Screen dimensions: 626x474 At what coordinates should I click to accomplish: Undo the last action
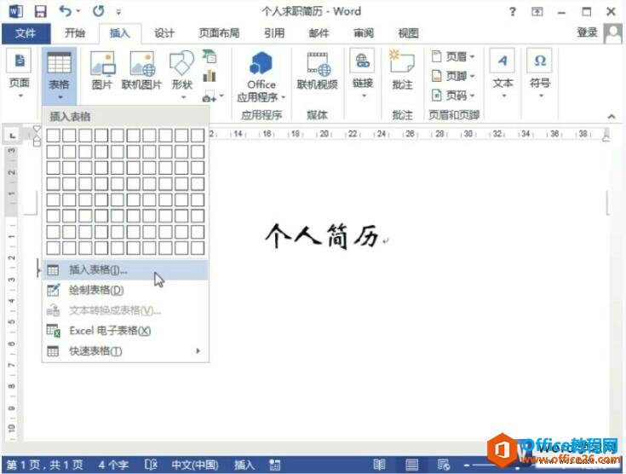pyautogui.click(x=65, y=11)
